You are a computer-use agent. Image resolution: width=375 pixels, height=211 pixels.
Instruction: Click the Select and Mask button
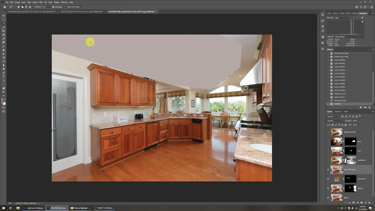pyautogui.click(x=73, y=7)
